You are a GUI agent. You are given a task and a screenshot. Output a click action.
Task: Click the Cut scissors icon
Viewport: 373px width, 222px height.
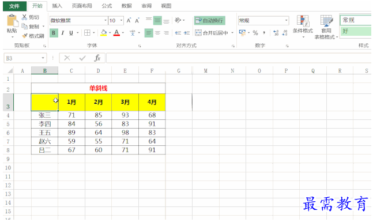24,17
